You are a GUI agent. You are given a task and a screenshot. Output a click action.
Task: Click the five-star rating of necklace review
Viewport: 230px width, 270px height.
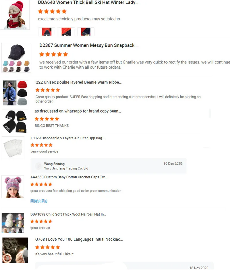click(47, 247)
